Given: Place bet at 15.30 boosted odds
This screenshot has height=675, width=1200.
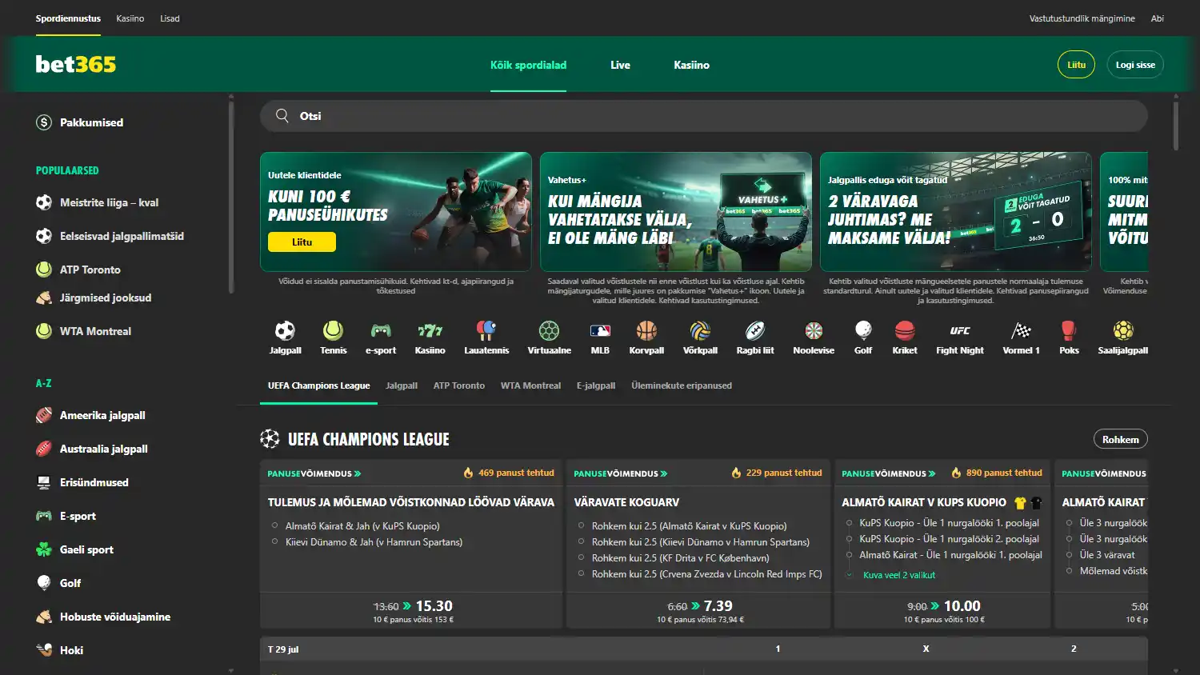Looking at the screenshot, I should (x=413, y=610).
